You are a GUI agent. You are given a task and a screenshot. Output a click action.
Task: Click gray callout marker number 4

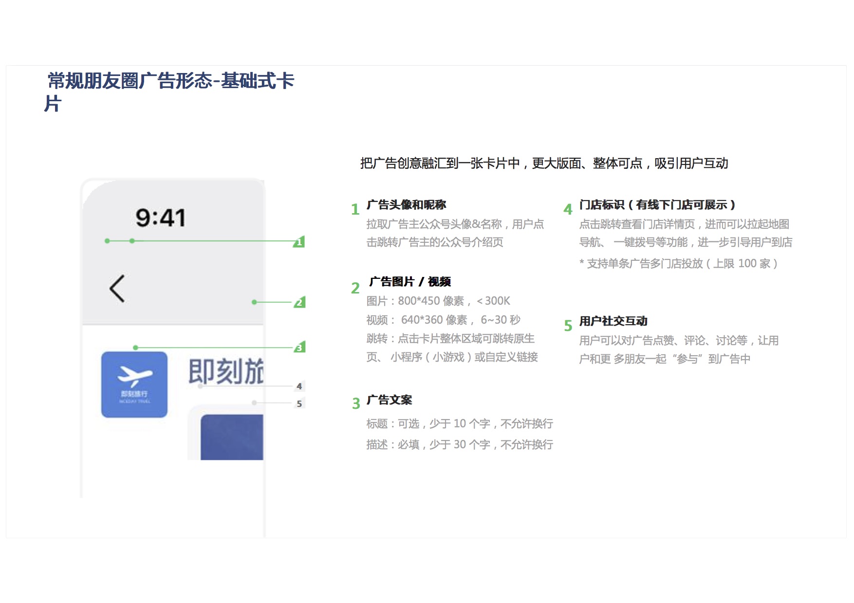click(299, 386)
